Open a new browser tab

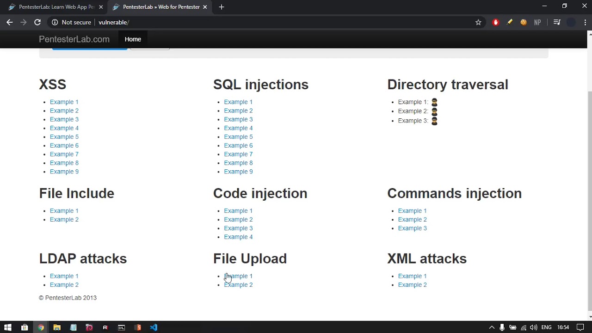coord(222,7)
